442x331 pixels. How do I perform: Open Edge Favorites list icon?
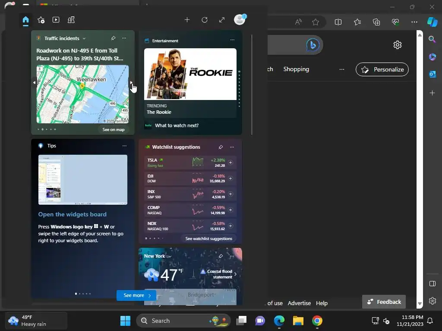[357, 22]
